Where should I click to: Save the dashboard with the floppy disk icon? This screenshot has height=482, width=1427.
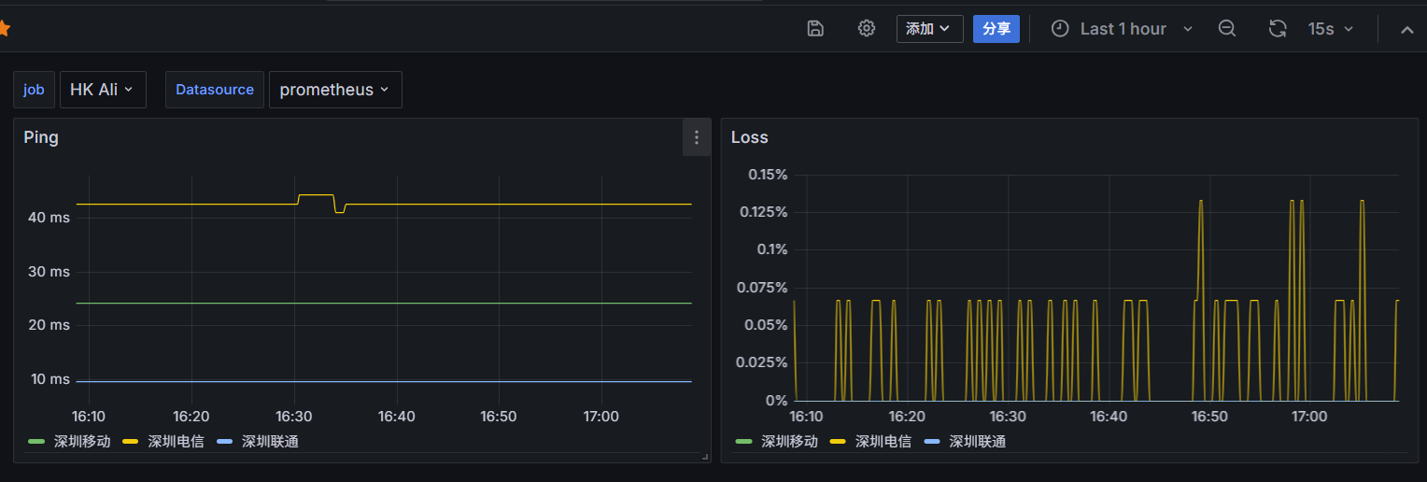pos(815,29)
